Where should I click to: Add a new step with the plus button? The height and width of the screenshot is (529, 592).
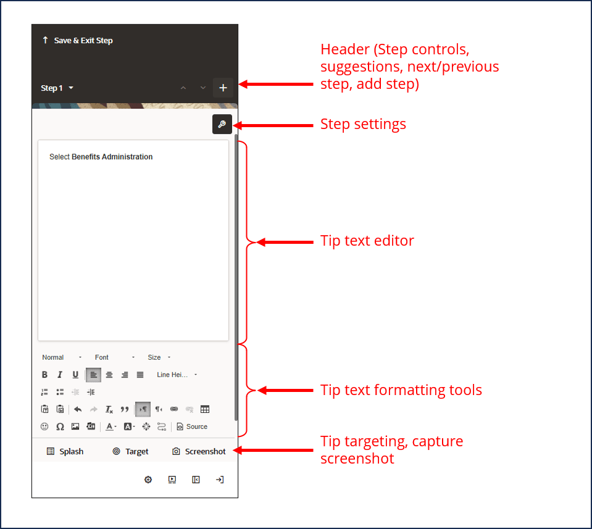pyautogui.click(x=223, y=88)
